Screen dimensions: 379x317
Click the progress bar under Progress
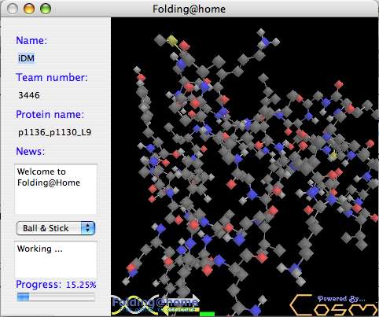click(x=56, y=297)
